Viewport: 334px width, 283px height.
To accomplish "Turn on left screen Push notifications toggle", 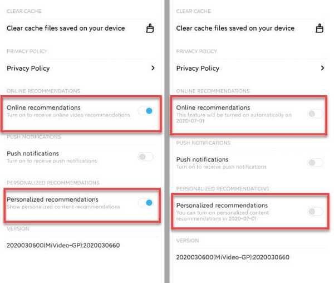I will click(146, 157).
